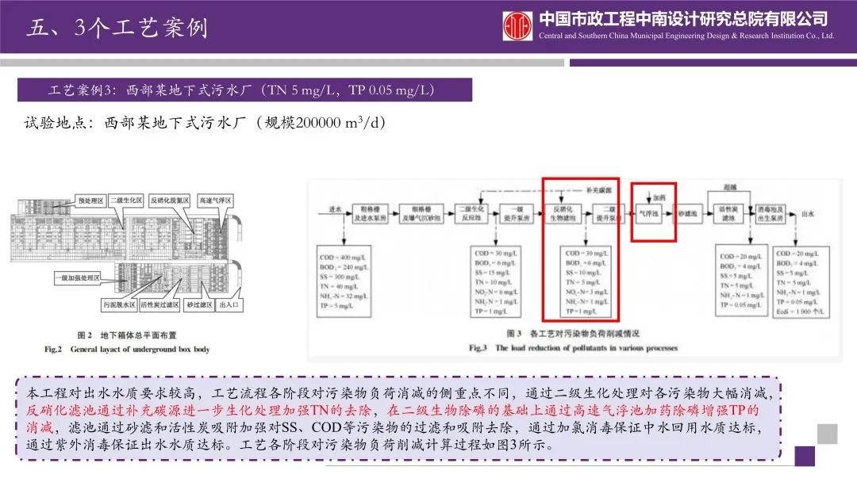Click the gray square at bottom right
The width and height of the screenshot is (857, 482).
[827, 434]
